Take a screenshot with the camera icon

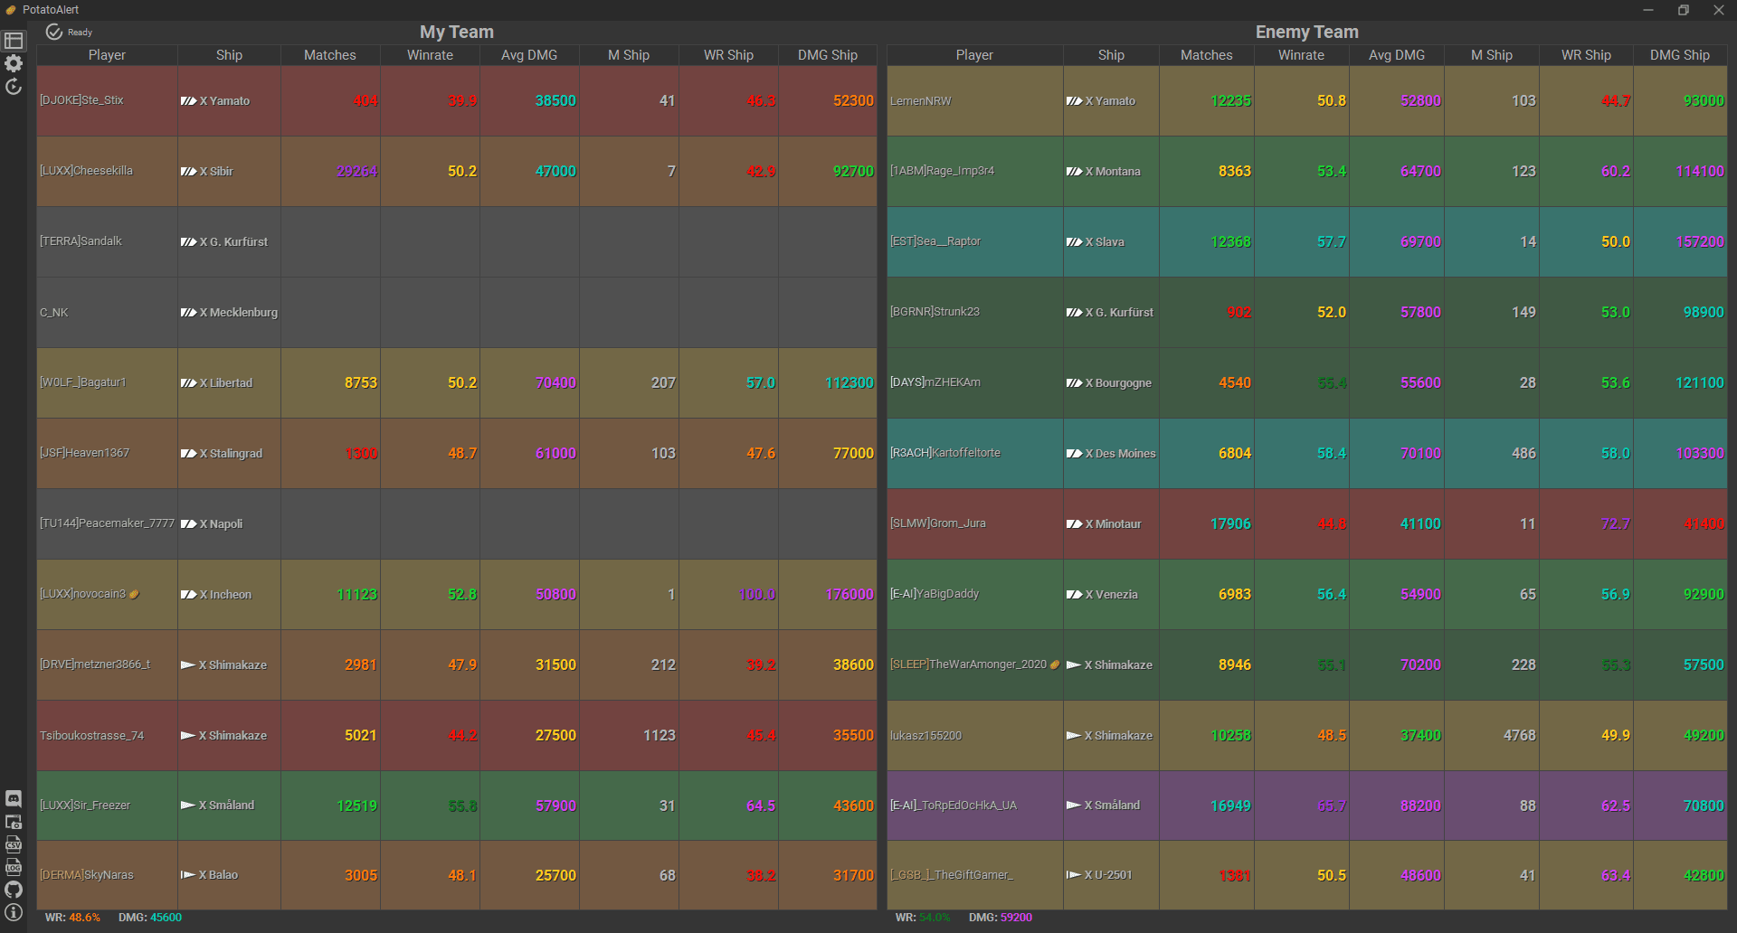pyautogui.click(x=14, y=822)
